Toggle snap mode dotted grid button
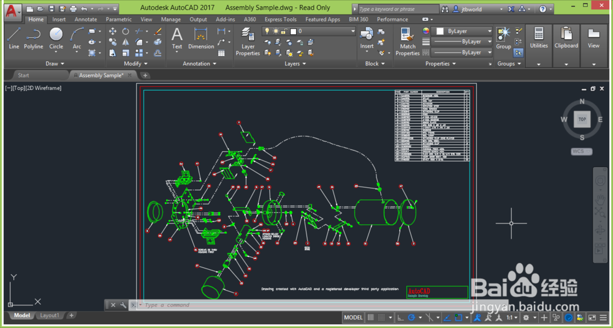The height and width of the screenshot is (328, 613). coord(381,318)
